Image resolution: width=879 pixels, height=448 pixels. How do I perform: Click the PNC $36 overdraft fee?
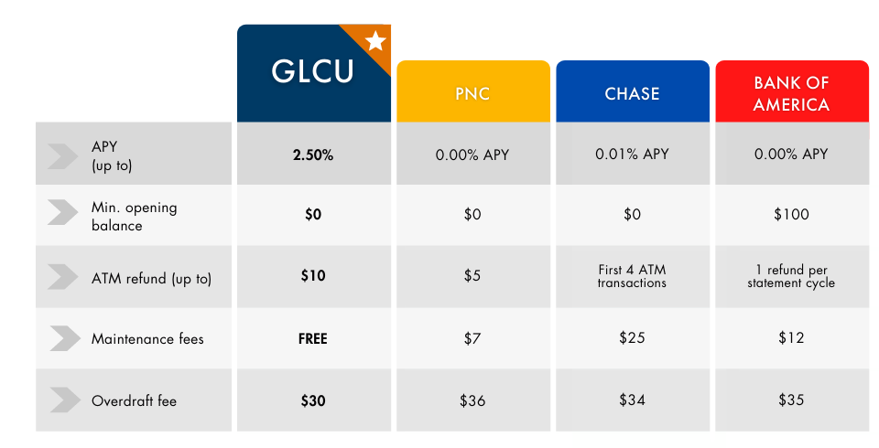click(x=472, y=400)
